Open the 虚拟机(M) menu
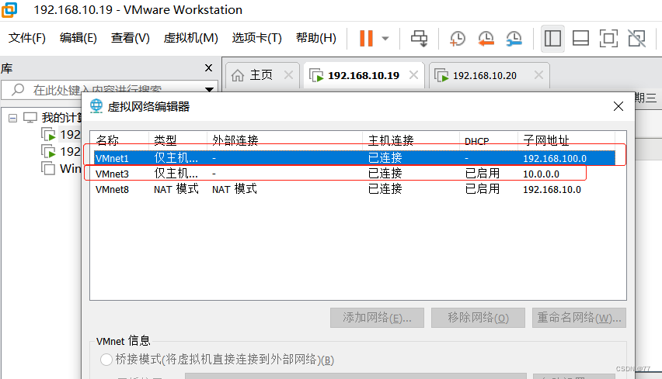662x379 pixels. click(x=191, y=38)
